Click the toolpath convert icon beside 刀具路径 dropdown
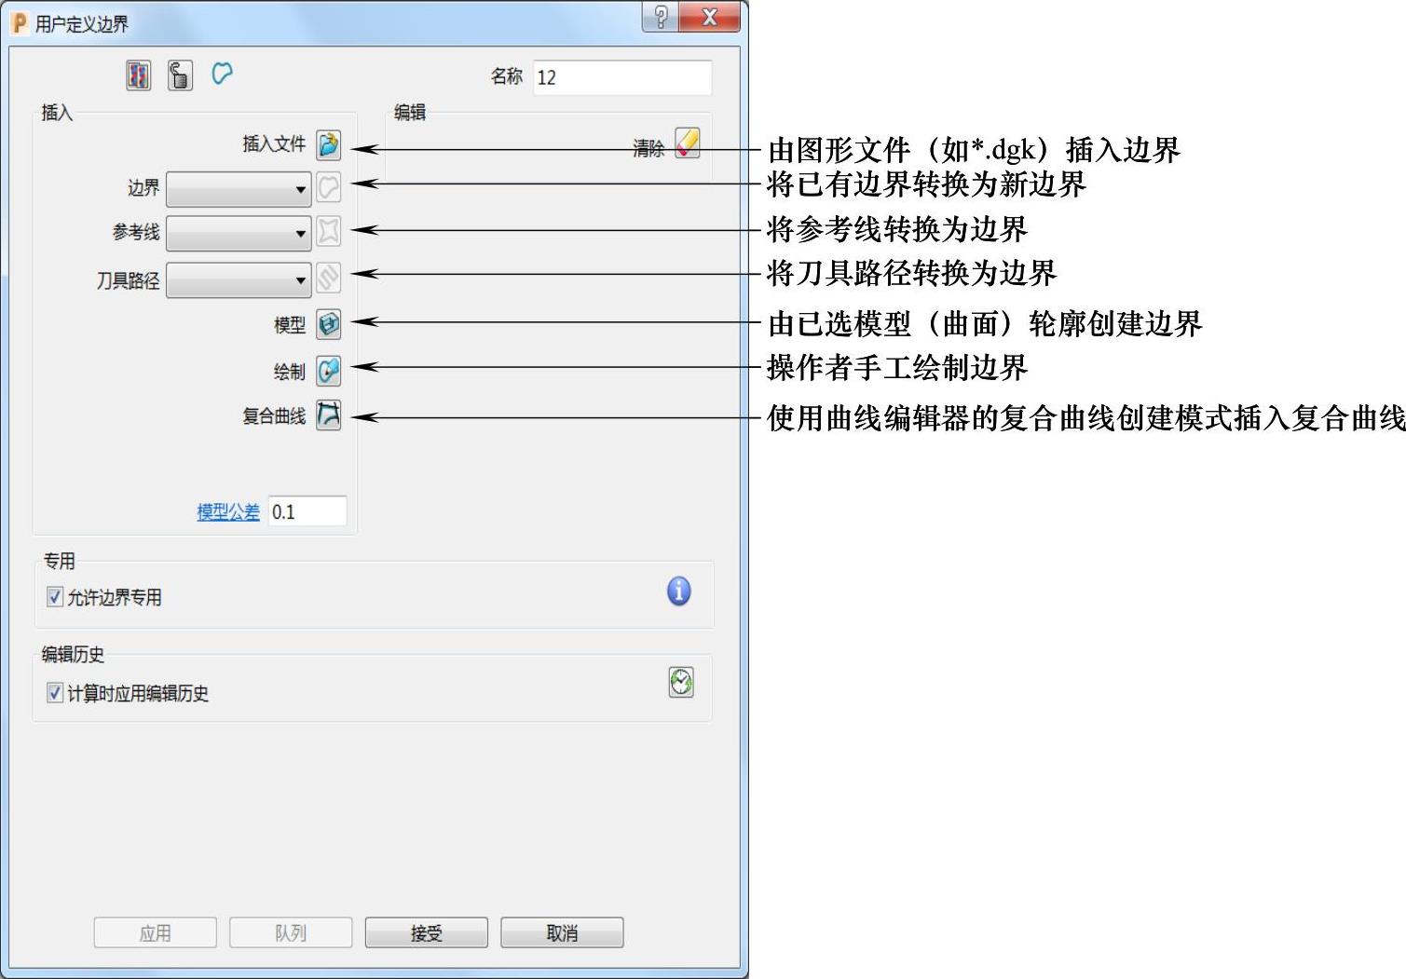The width and height of the screenshot is (1406, 979). click(x=329, y=278)
